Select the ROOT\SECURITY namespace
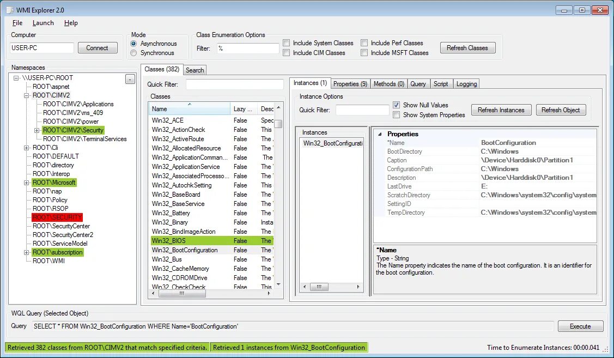 (57, 217)
